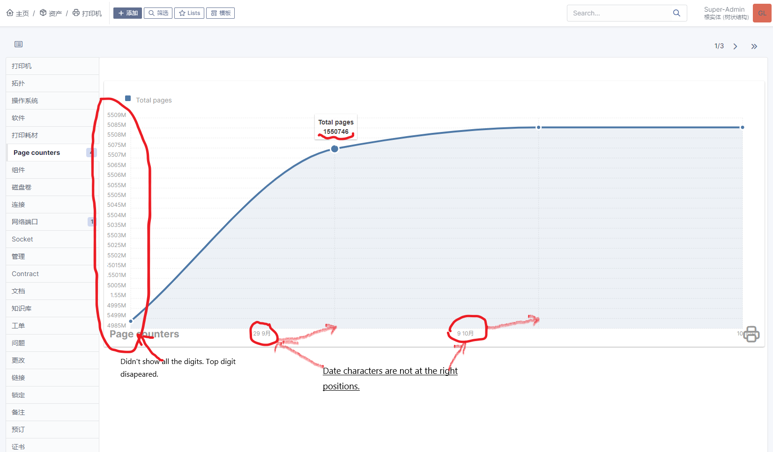Click inside the Search field

[x=618, y=13]
